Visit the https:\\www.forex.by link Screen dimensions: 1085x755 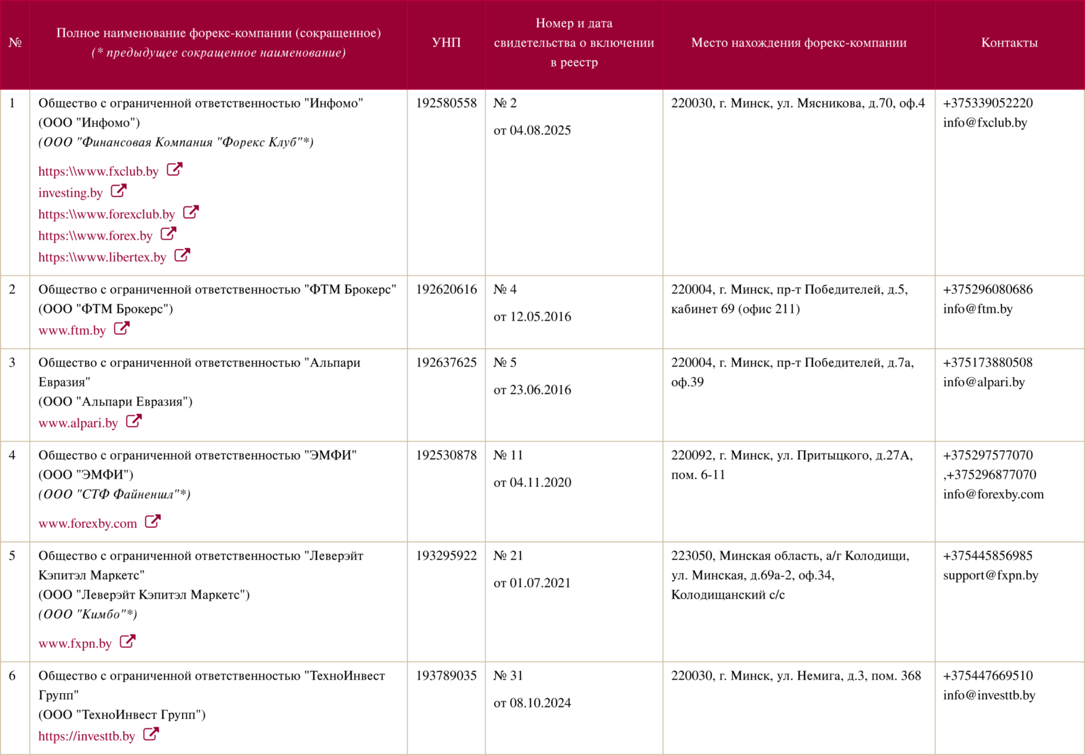[x=95, y=236]
